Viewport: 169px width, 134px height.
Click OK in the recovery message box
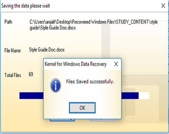tap(82, 108)
